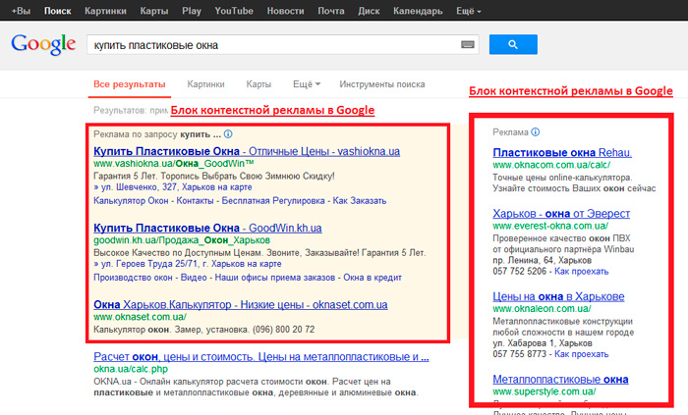Screen dimensions: 688x415
Task: Open the 'Калькулятор Окон' sitelink
Action: [131, 200]
